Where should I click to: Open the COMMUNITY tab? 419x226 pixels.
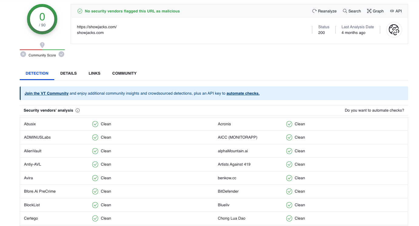[124, 73]
